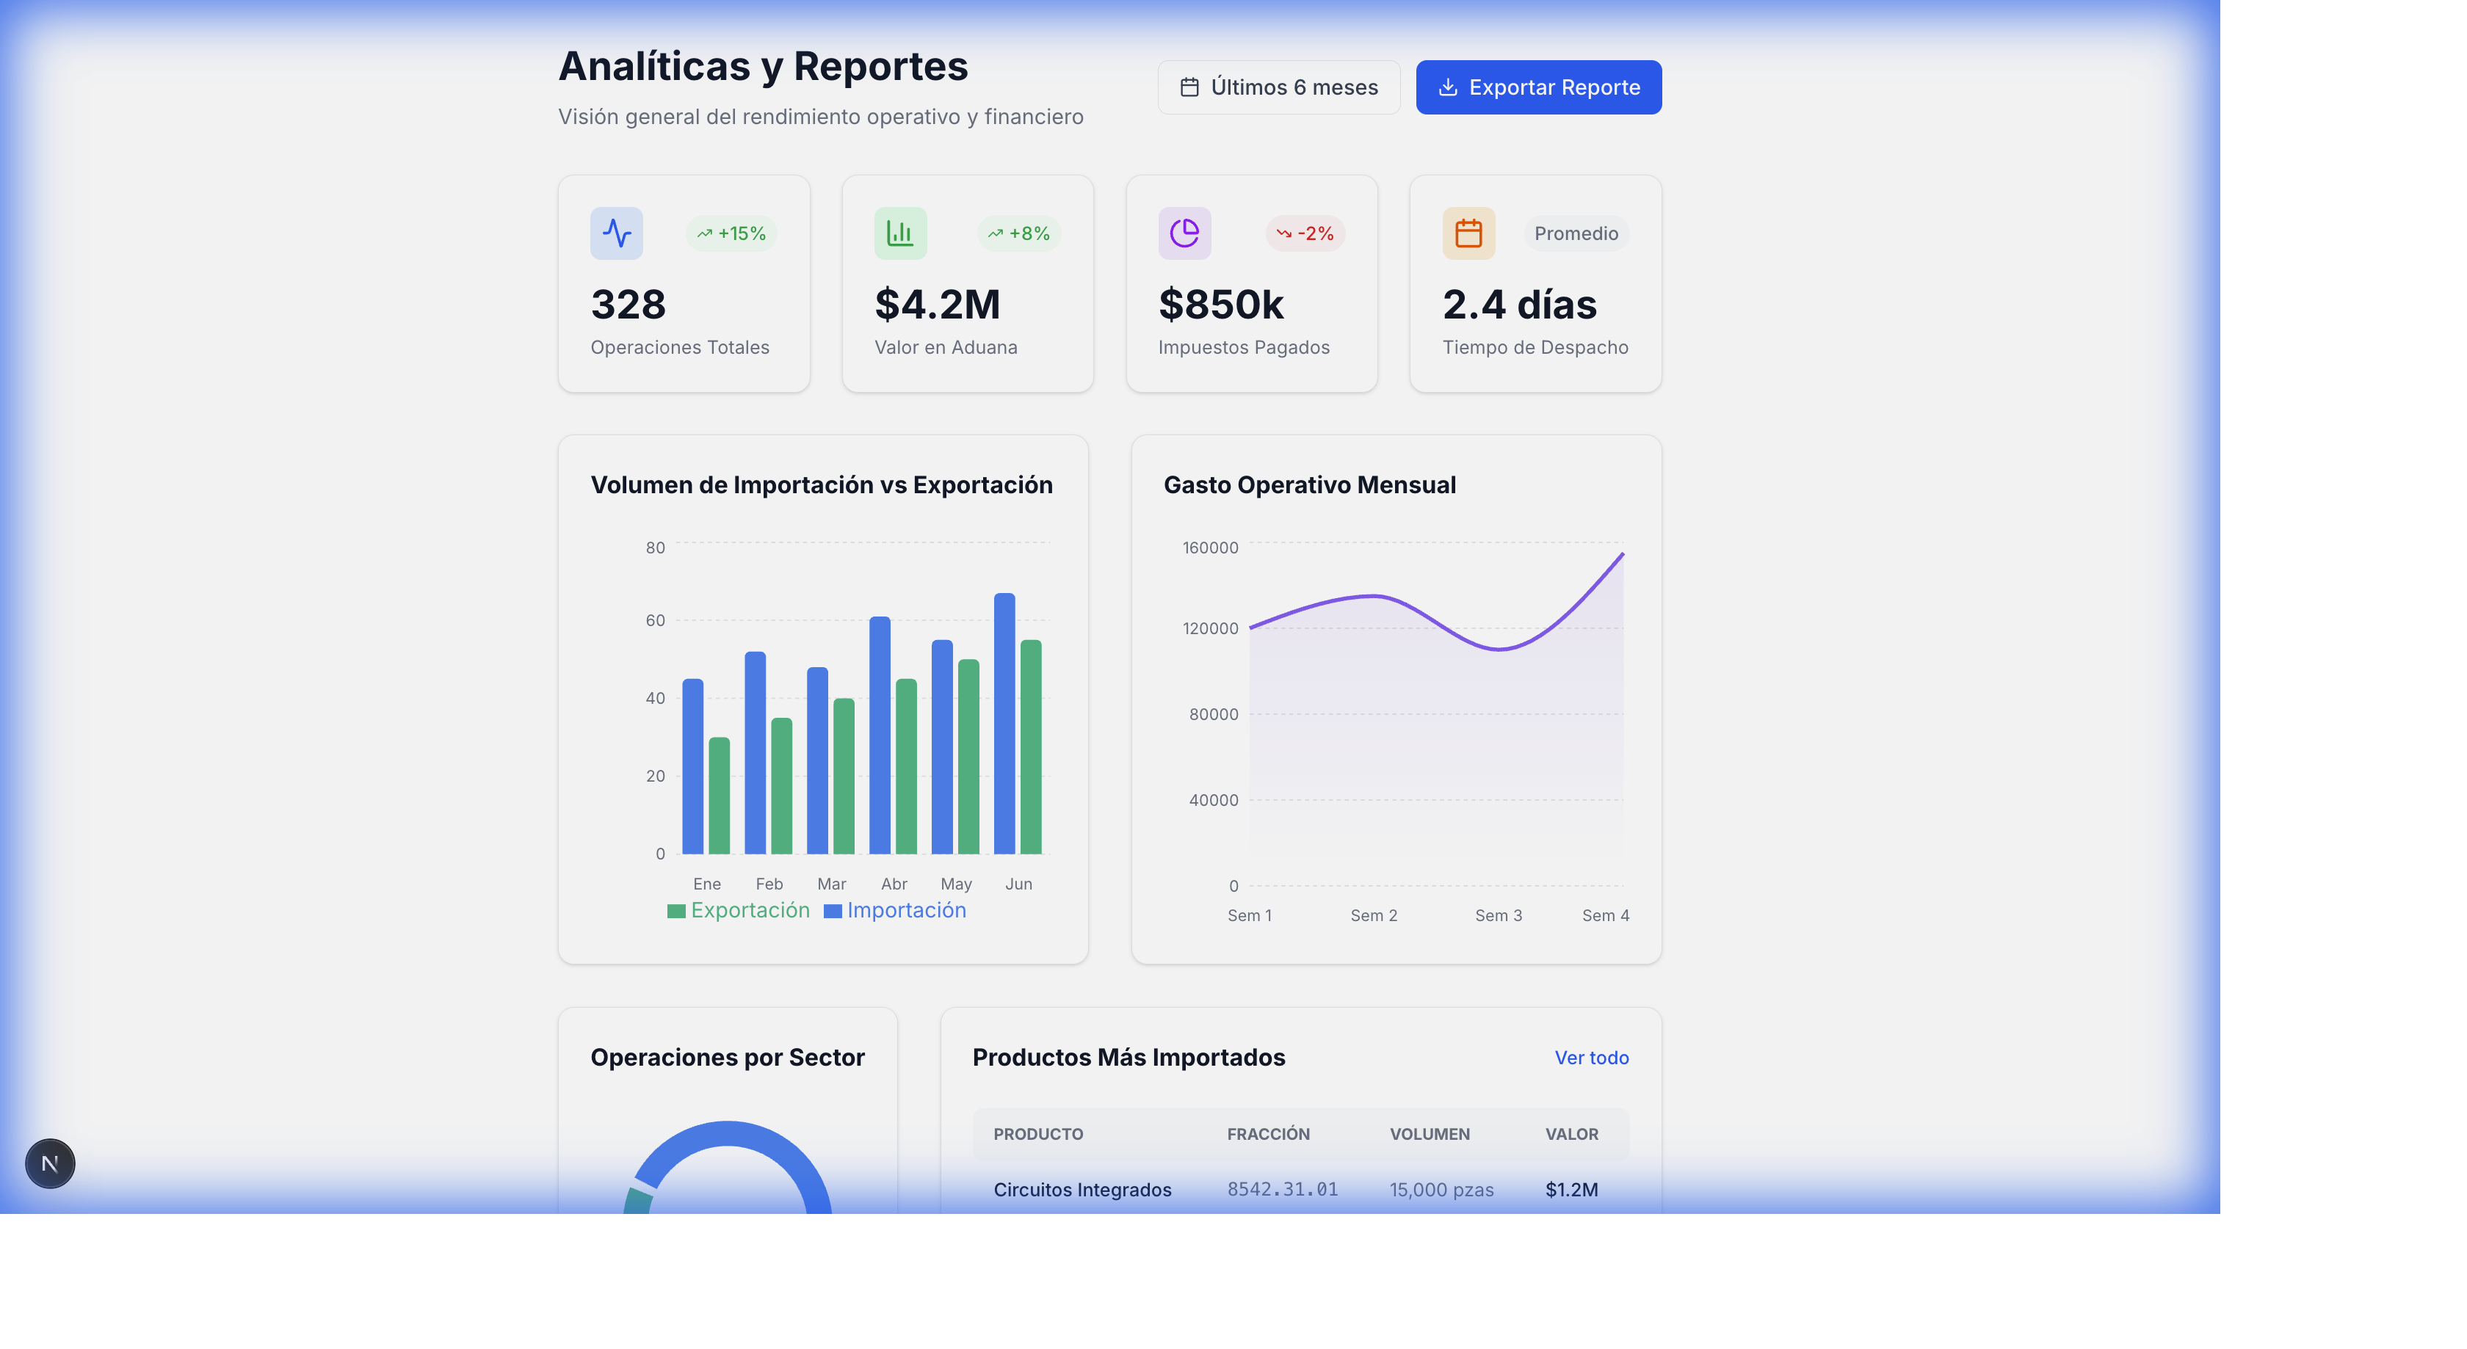The height and width of the screenshot is (1349, 2467).
Task: Click the green Mar export bar
Action: pos(843,776)
